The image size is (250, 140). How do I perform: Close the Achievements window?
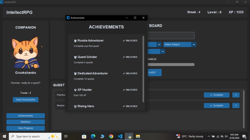click(143, 18)
